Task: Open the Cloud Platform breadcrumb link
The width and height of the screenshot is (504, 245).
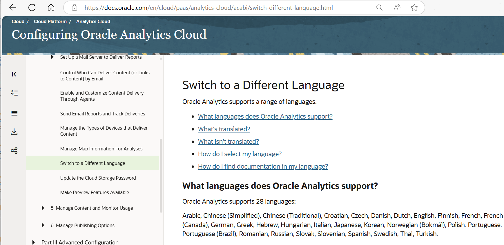Action: (x=50, y=21)
